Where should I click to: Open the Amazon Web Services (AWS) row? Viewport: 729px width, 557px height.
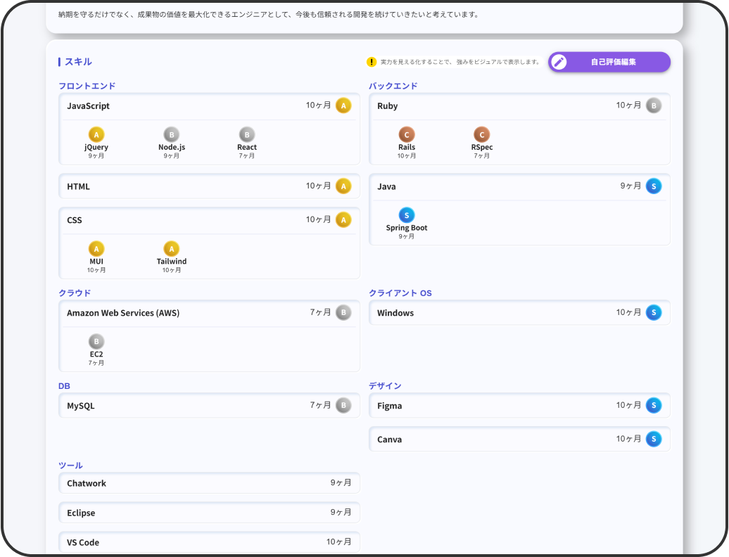click(183, 313)
